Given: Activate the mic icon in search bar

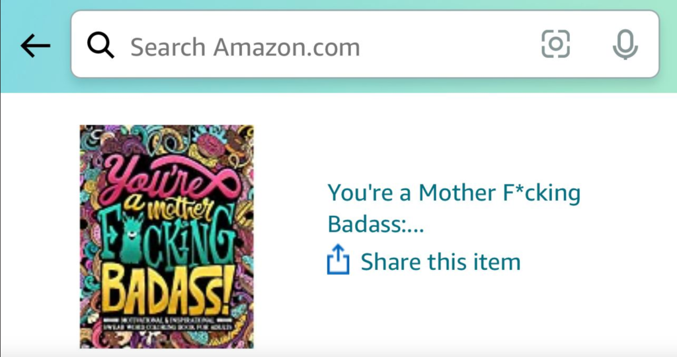Looking at the screenshot, I should [624, 45].
